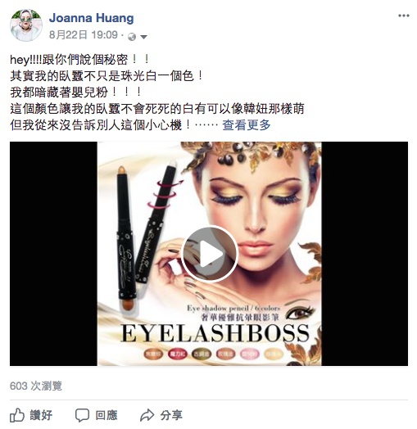Viewport: 417px width, 429px height.
Task: Play the Eyelashboss video
Action: [210, 254]
